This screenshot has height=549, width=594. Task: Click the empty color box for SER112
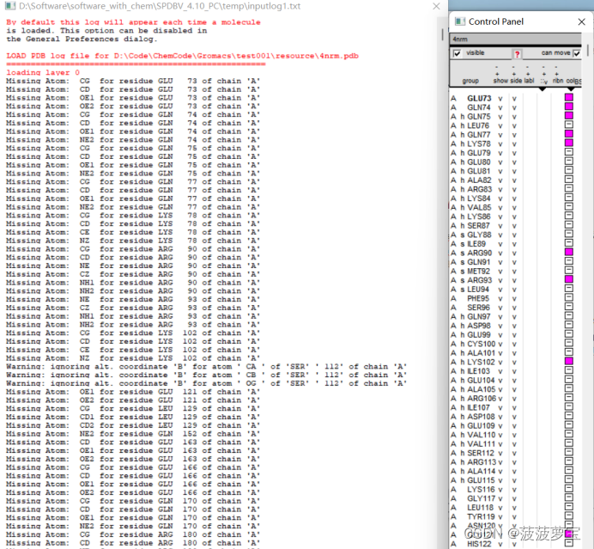(568, 452)
